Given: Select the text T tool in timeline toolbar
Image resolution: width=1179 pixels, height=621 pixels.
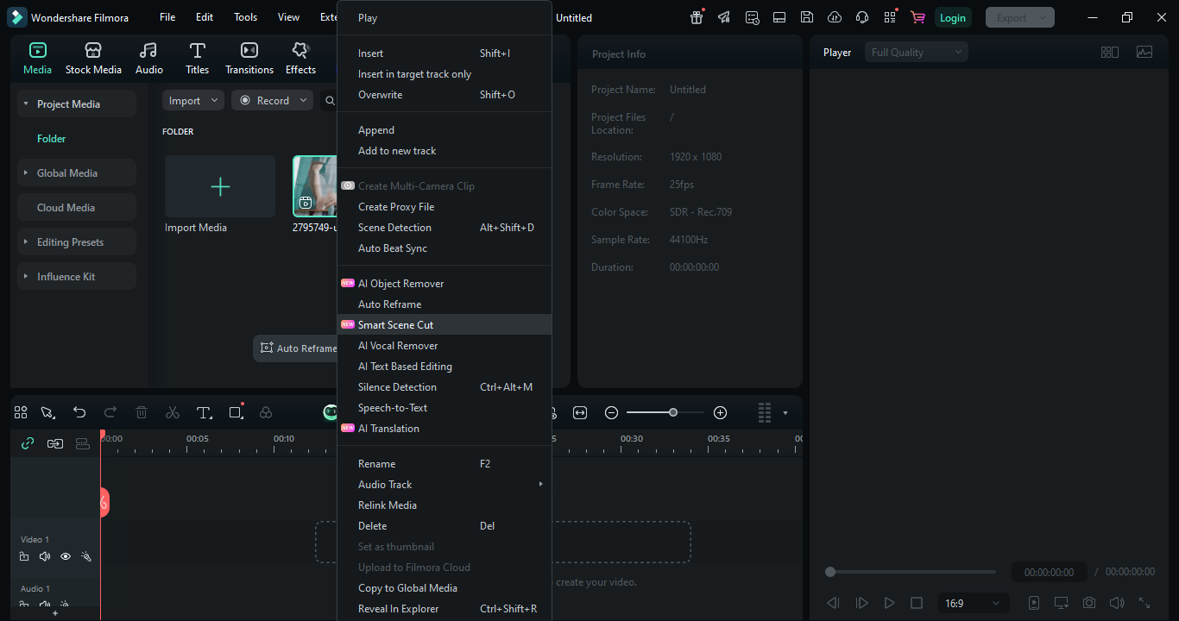Looking at the screenshot, I should pos(204,413).
